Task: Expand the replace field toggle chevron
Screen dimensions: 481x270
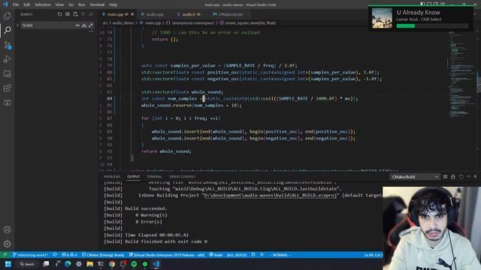Action: point(17,25)
